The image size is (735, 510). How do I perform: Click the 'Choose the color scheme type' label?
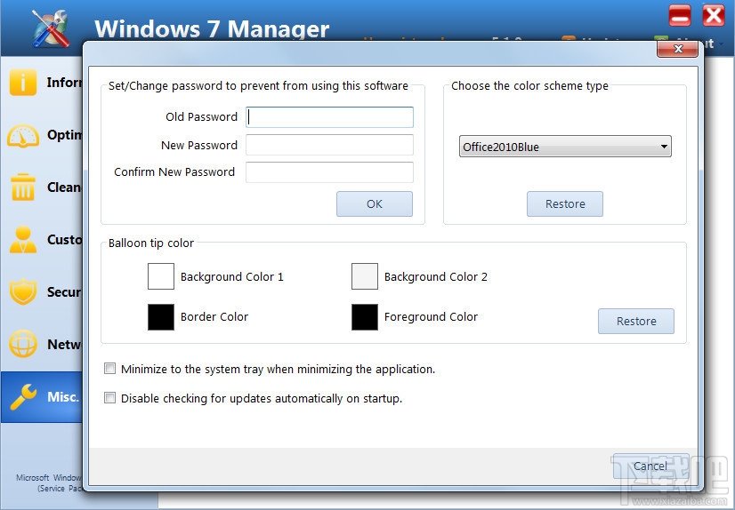pos(529,85)
